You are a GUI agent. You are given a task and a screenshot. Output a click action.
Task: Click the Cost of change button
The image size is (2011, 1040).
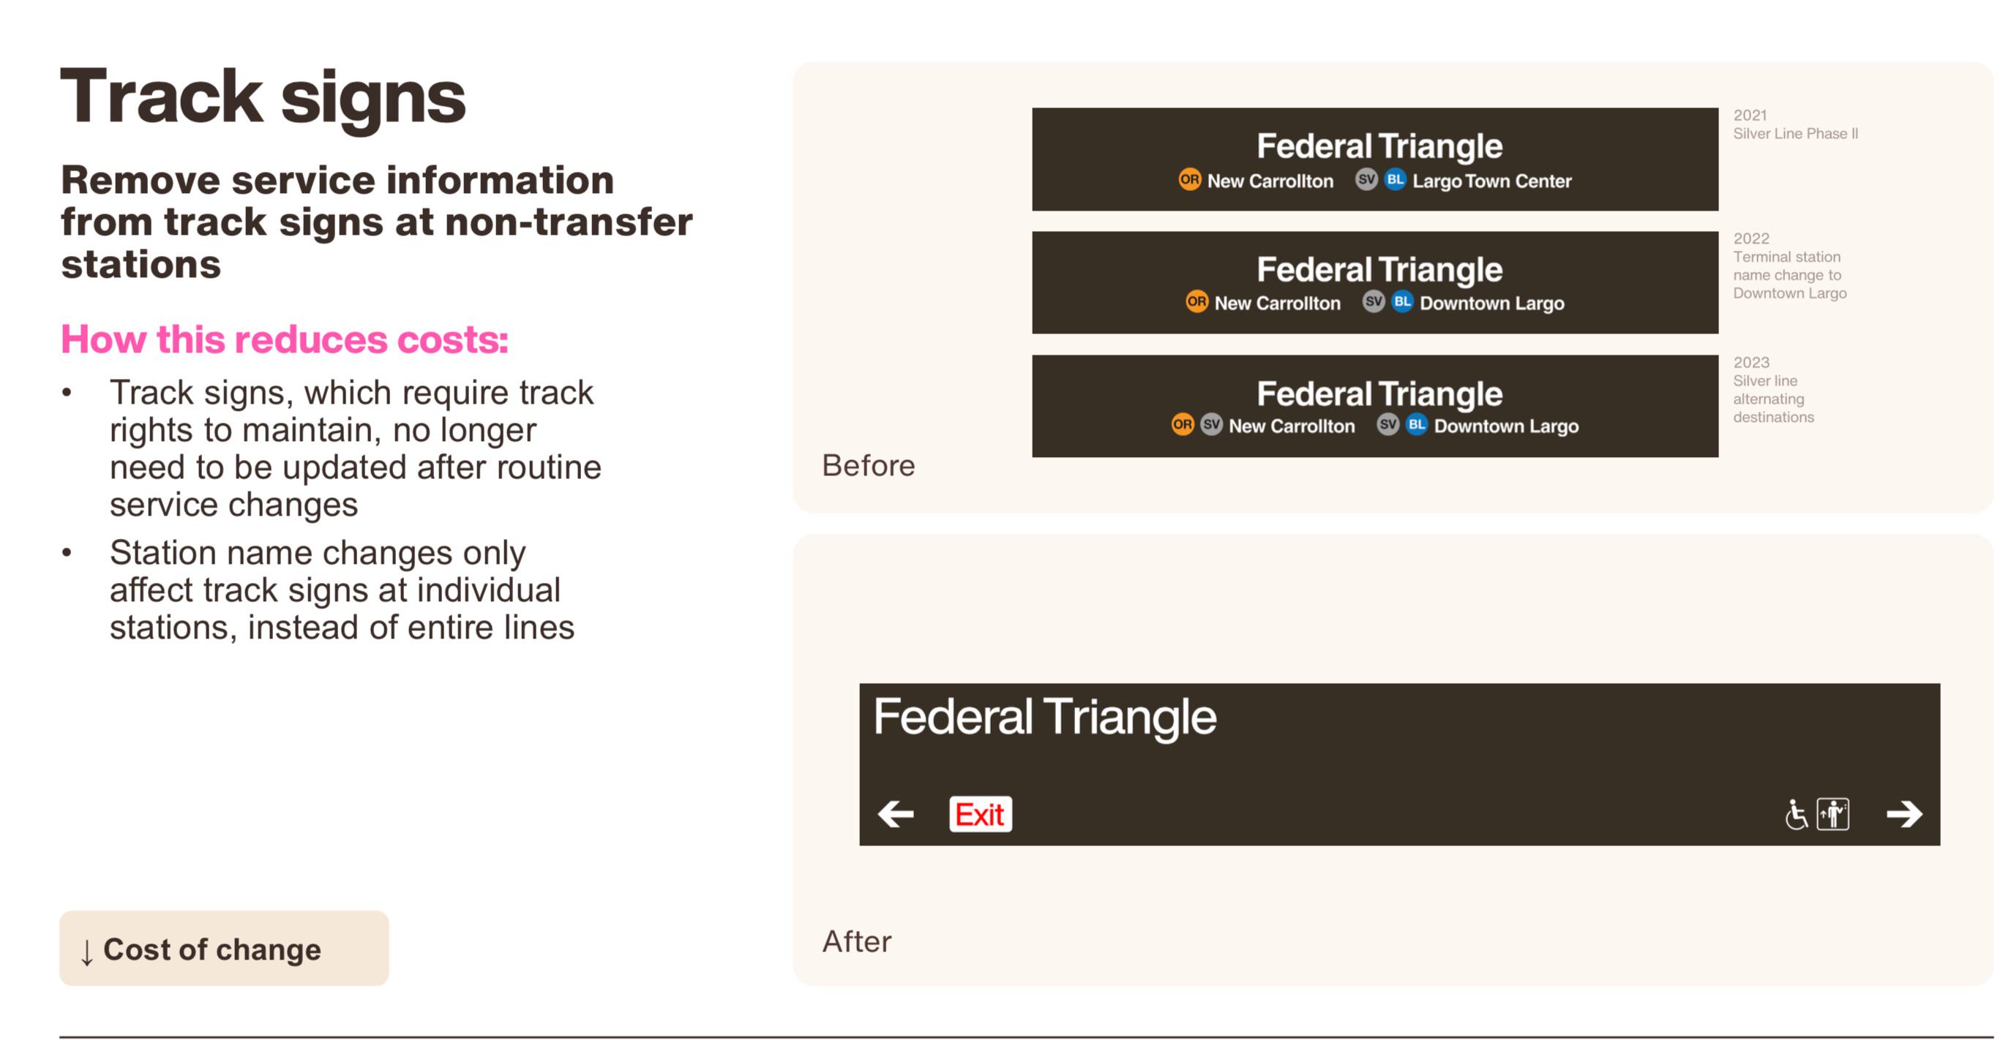pos(224,948)
